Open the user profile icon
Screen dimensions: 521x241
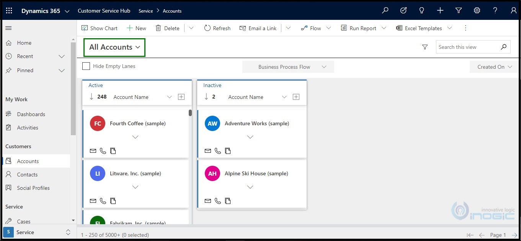[x=514, y=11]
